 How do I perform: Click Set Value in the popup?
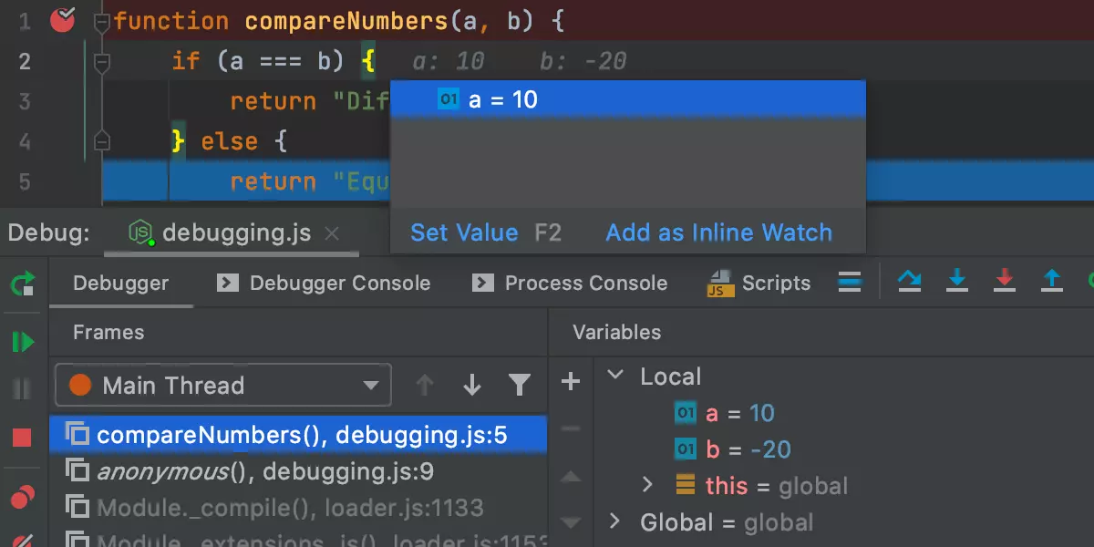[x=464, y=232]
